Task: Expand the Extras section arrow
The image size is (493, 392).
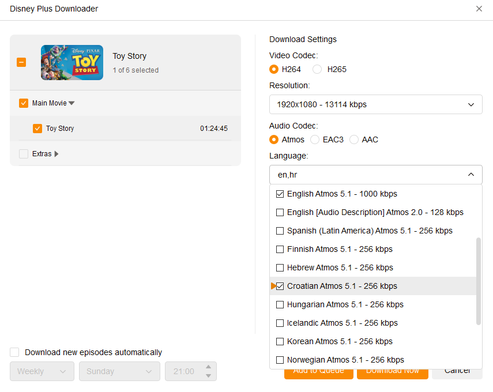Action: [x=57, y=154]
